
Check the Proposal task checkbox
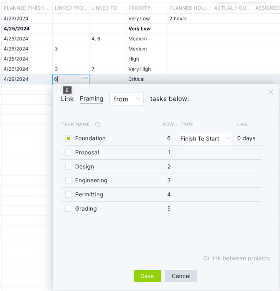(68, 153)
